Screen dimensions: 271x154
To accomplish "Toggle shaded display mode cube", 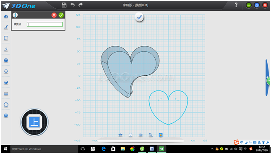I will pos(141,135).
